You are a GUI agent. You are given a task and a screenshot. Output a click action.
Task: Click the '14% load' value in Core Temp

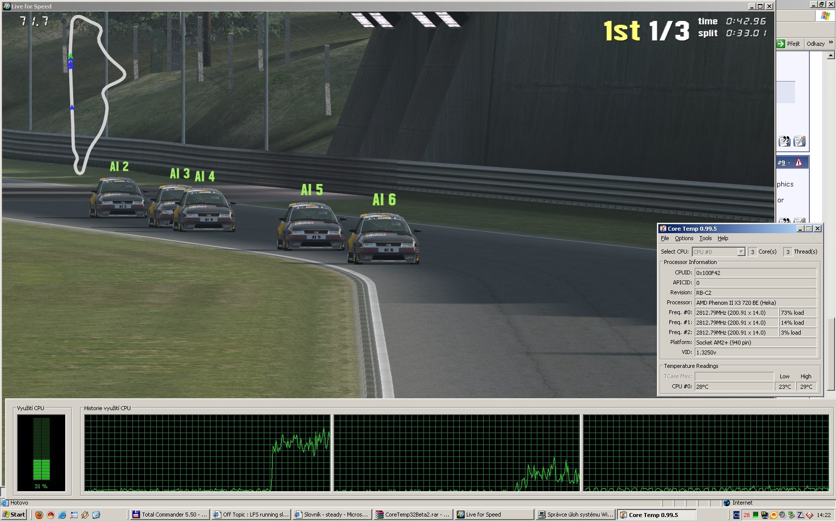tap(798, 323)
